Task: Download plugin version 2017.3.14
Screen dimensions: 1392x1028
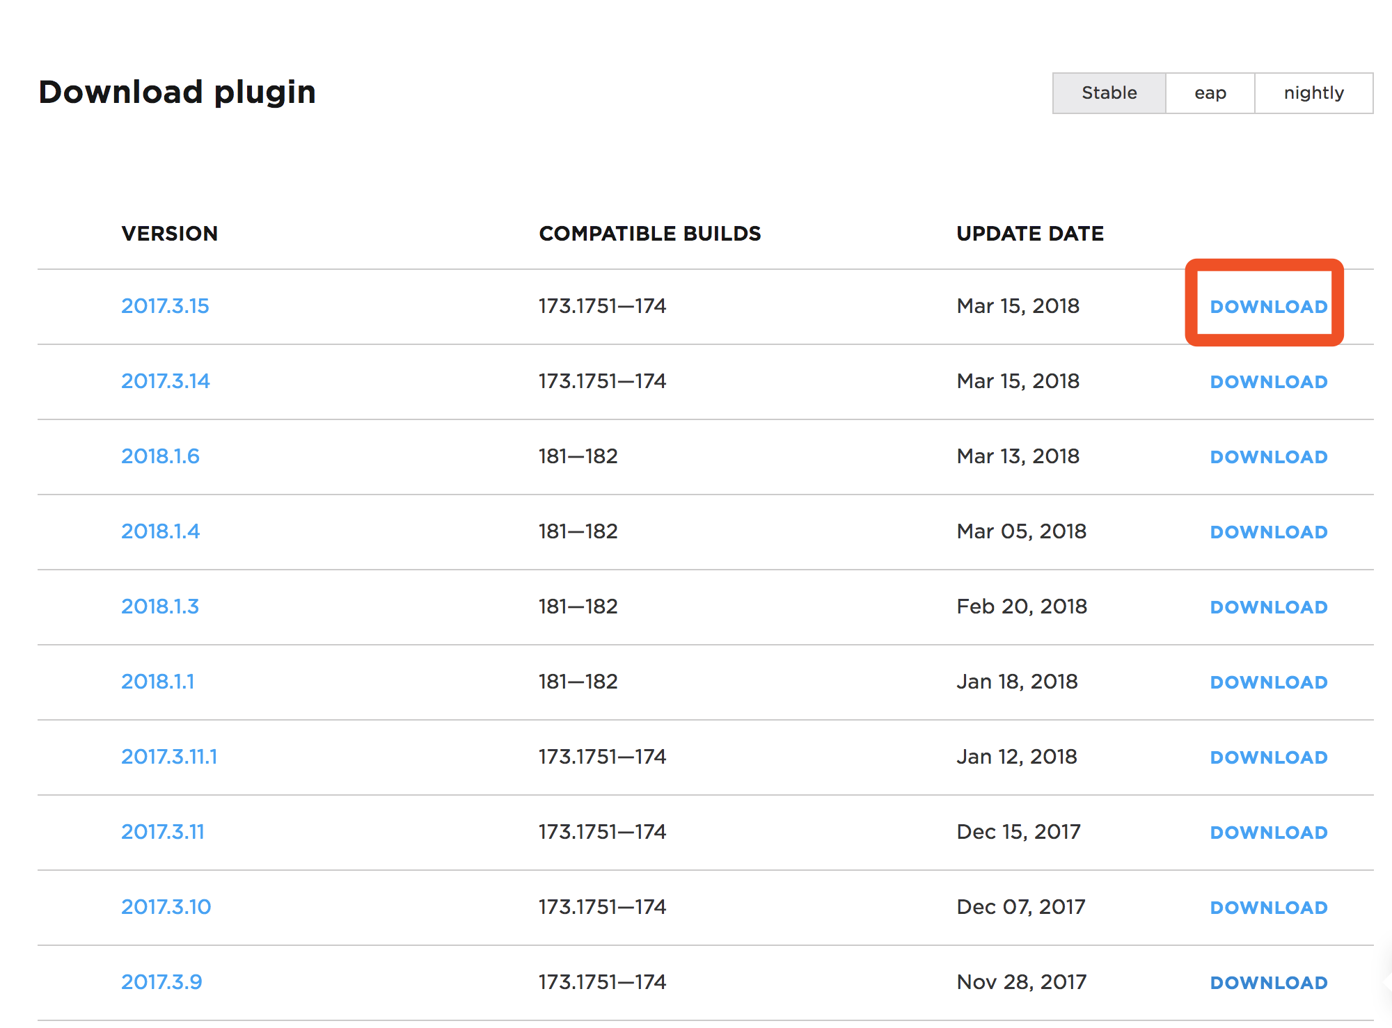Action: point(1269,382)
